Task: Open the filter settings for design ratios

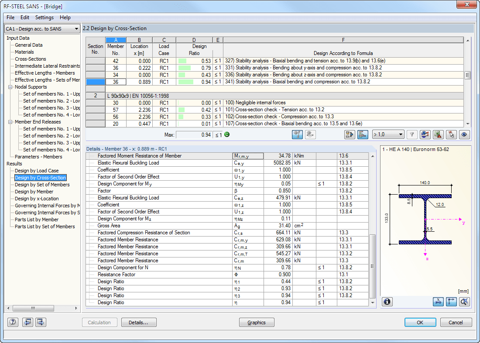Action: pos(411,134)
